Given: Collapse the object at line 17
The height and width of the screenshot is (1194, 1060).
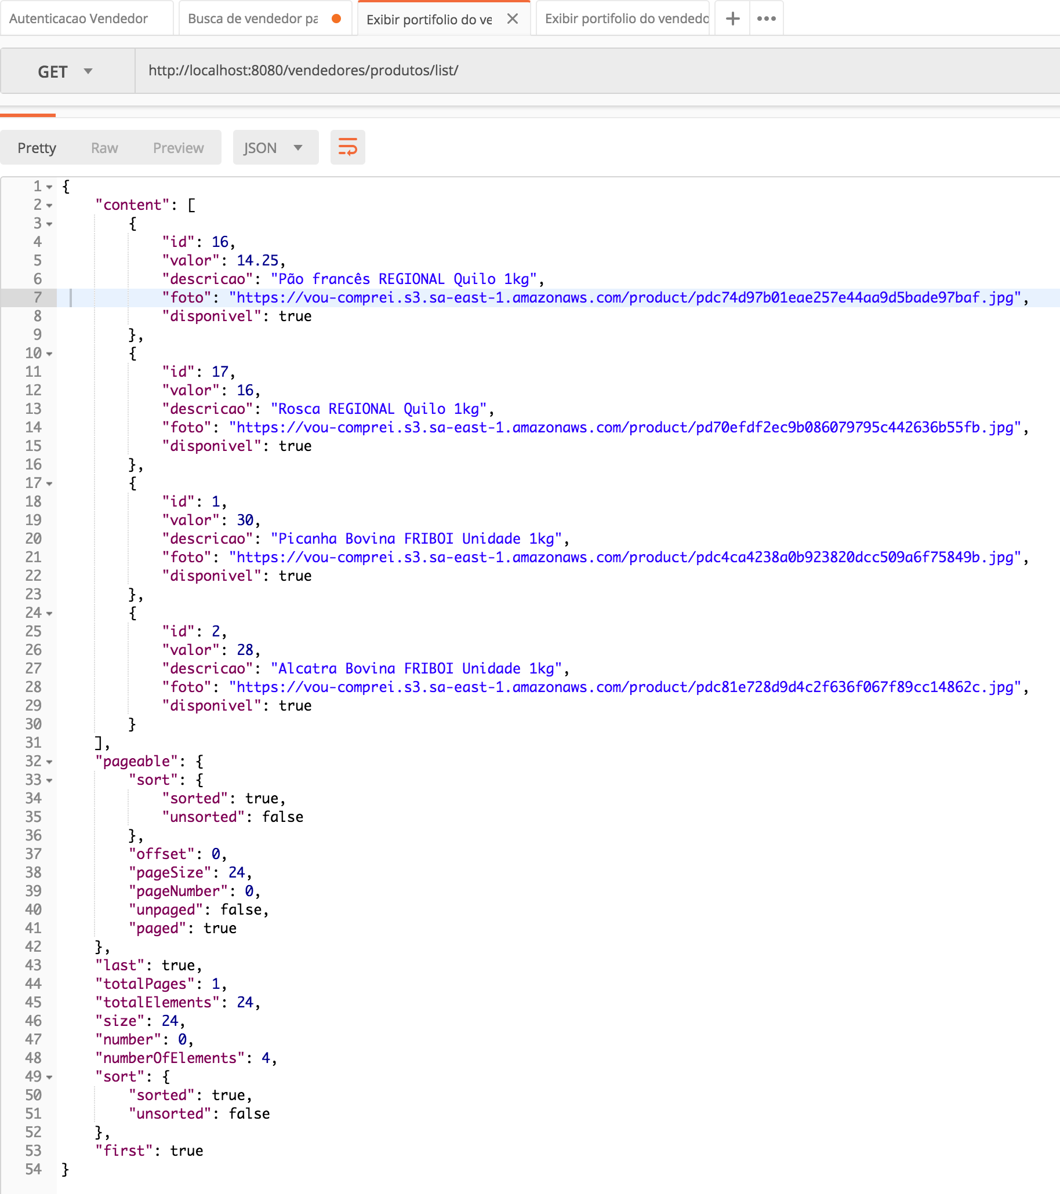Looking at the screenshot, I should tap(50, 483).
